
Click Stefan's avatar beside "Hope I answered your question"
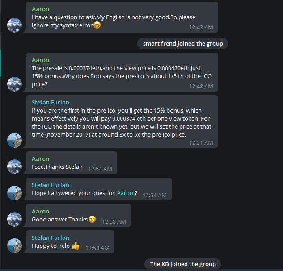14,193
